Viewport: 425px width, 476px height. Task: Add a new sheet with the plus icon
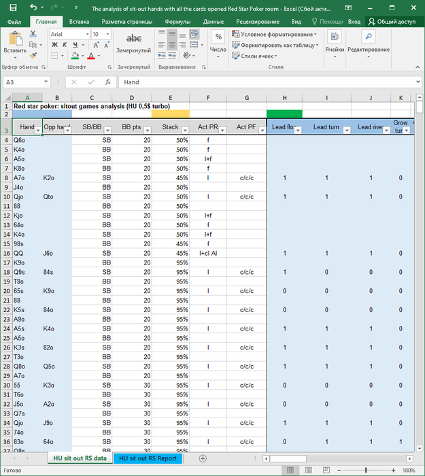point(202,458)
